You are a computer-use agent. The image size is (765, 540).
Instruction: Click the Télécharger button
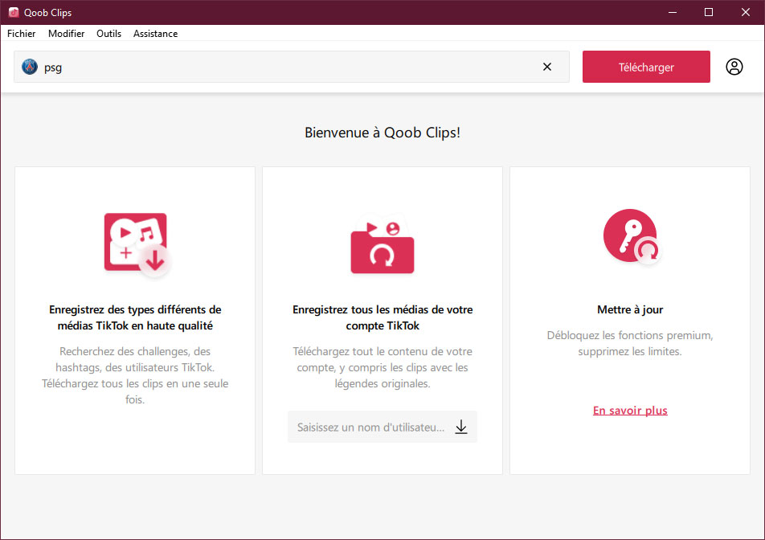tap(646, 67)
